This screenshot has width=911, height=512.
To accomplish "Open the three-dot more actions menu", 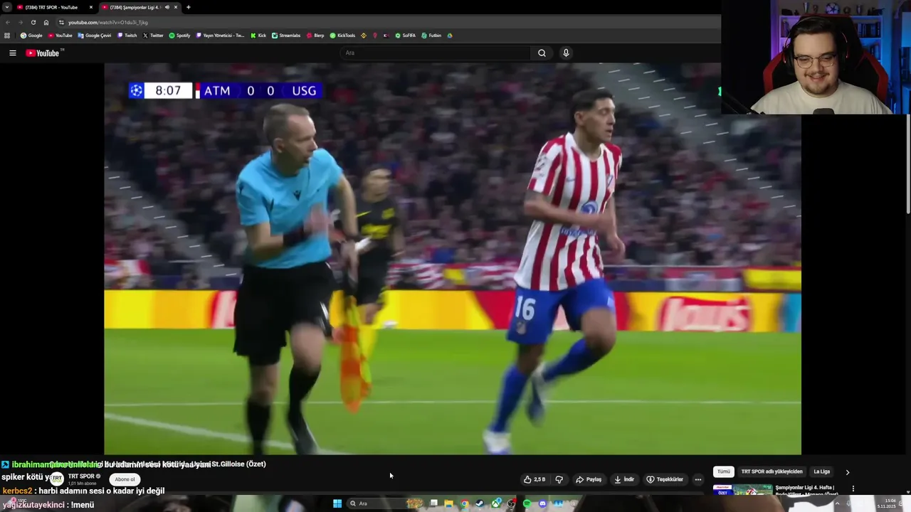I will pos(698,479).
